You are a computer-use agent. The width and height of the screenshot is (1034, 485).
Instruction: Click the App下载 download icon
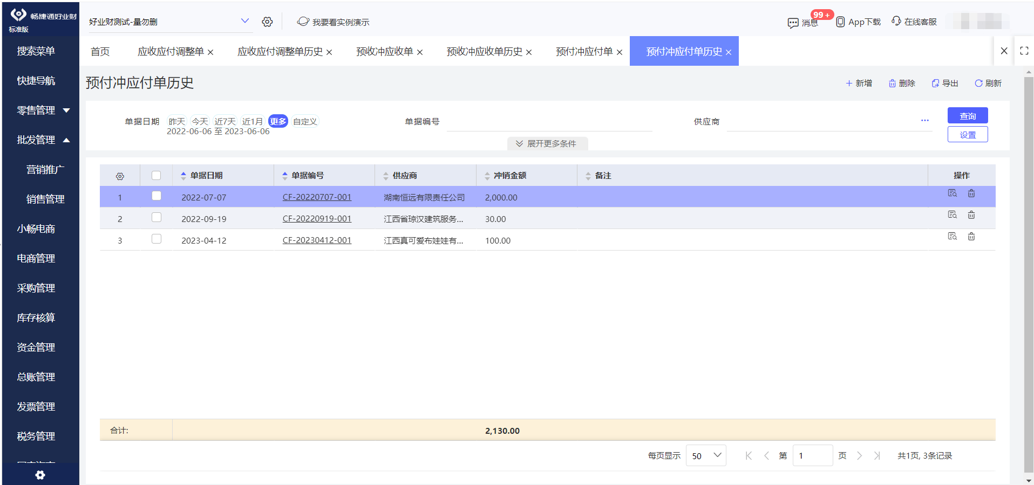coord(840,22)
